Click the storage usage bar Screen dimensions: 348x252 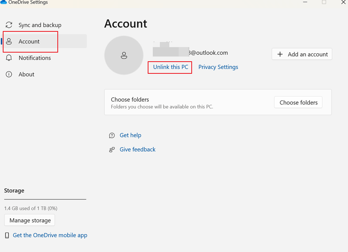click(x=45, y=199)
